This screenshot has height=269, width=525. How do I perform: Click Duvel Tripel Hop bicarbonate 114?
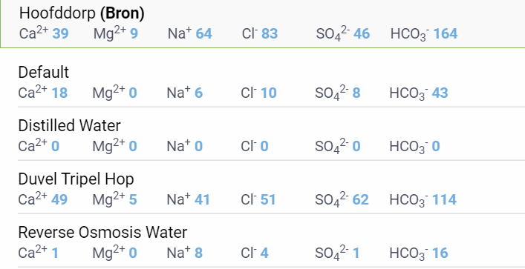click(x=444, y=200)
